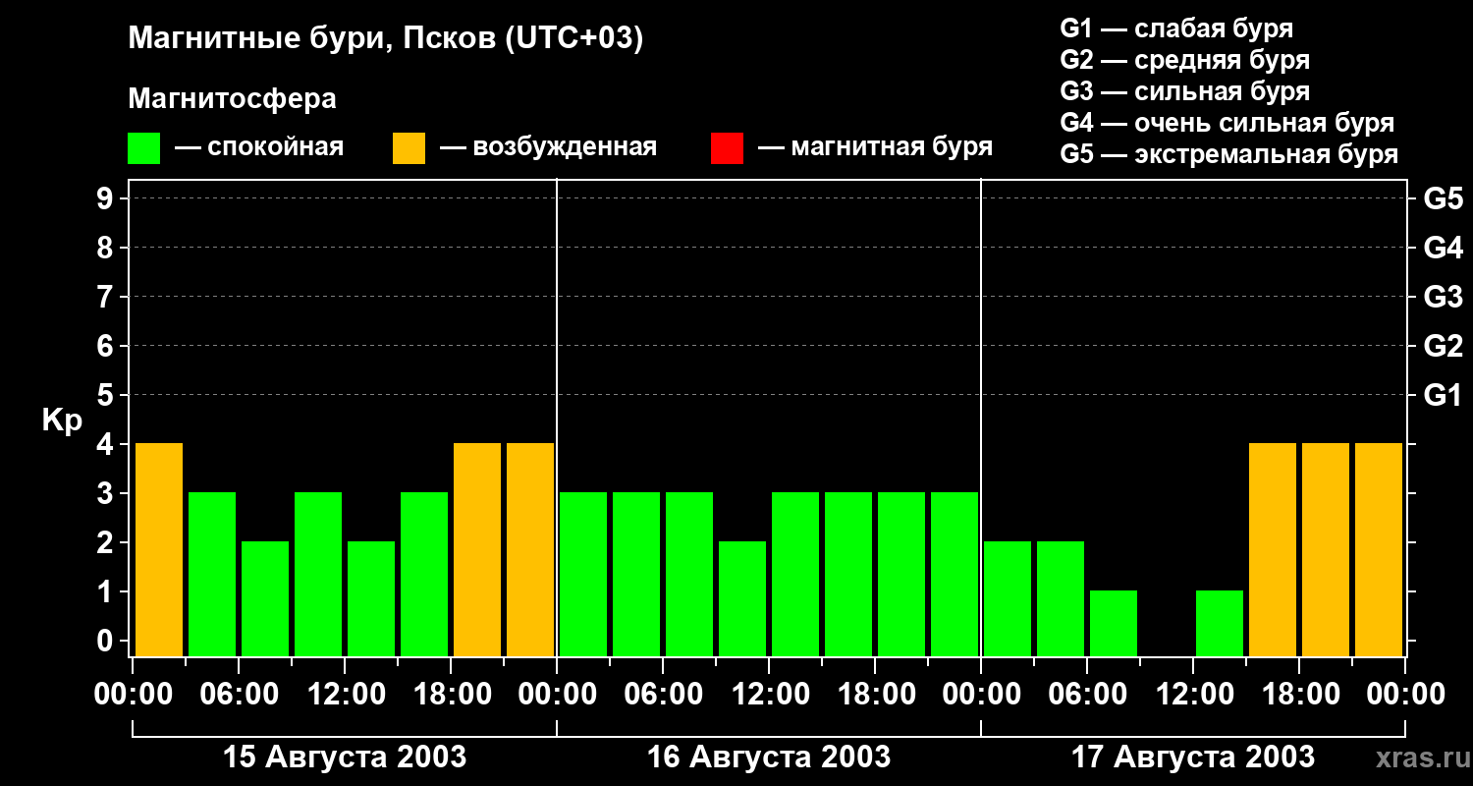Click the Kp 1 bar at 06:00–09:00 on 17 August
The image size is (1473, 786).
tap(1114, 623)
